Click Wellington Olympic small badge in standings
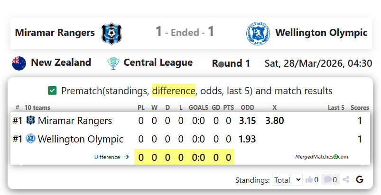This screenshot has width=381, height=195. (30, 139)
